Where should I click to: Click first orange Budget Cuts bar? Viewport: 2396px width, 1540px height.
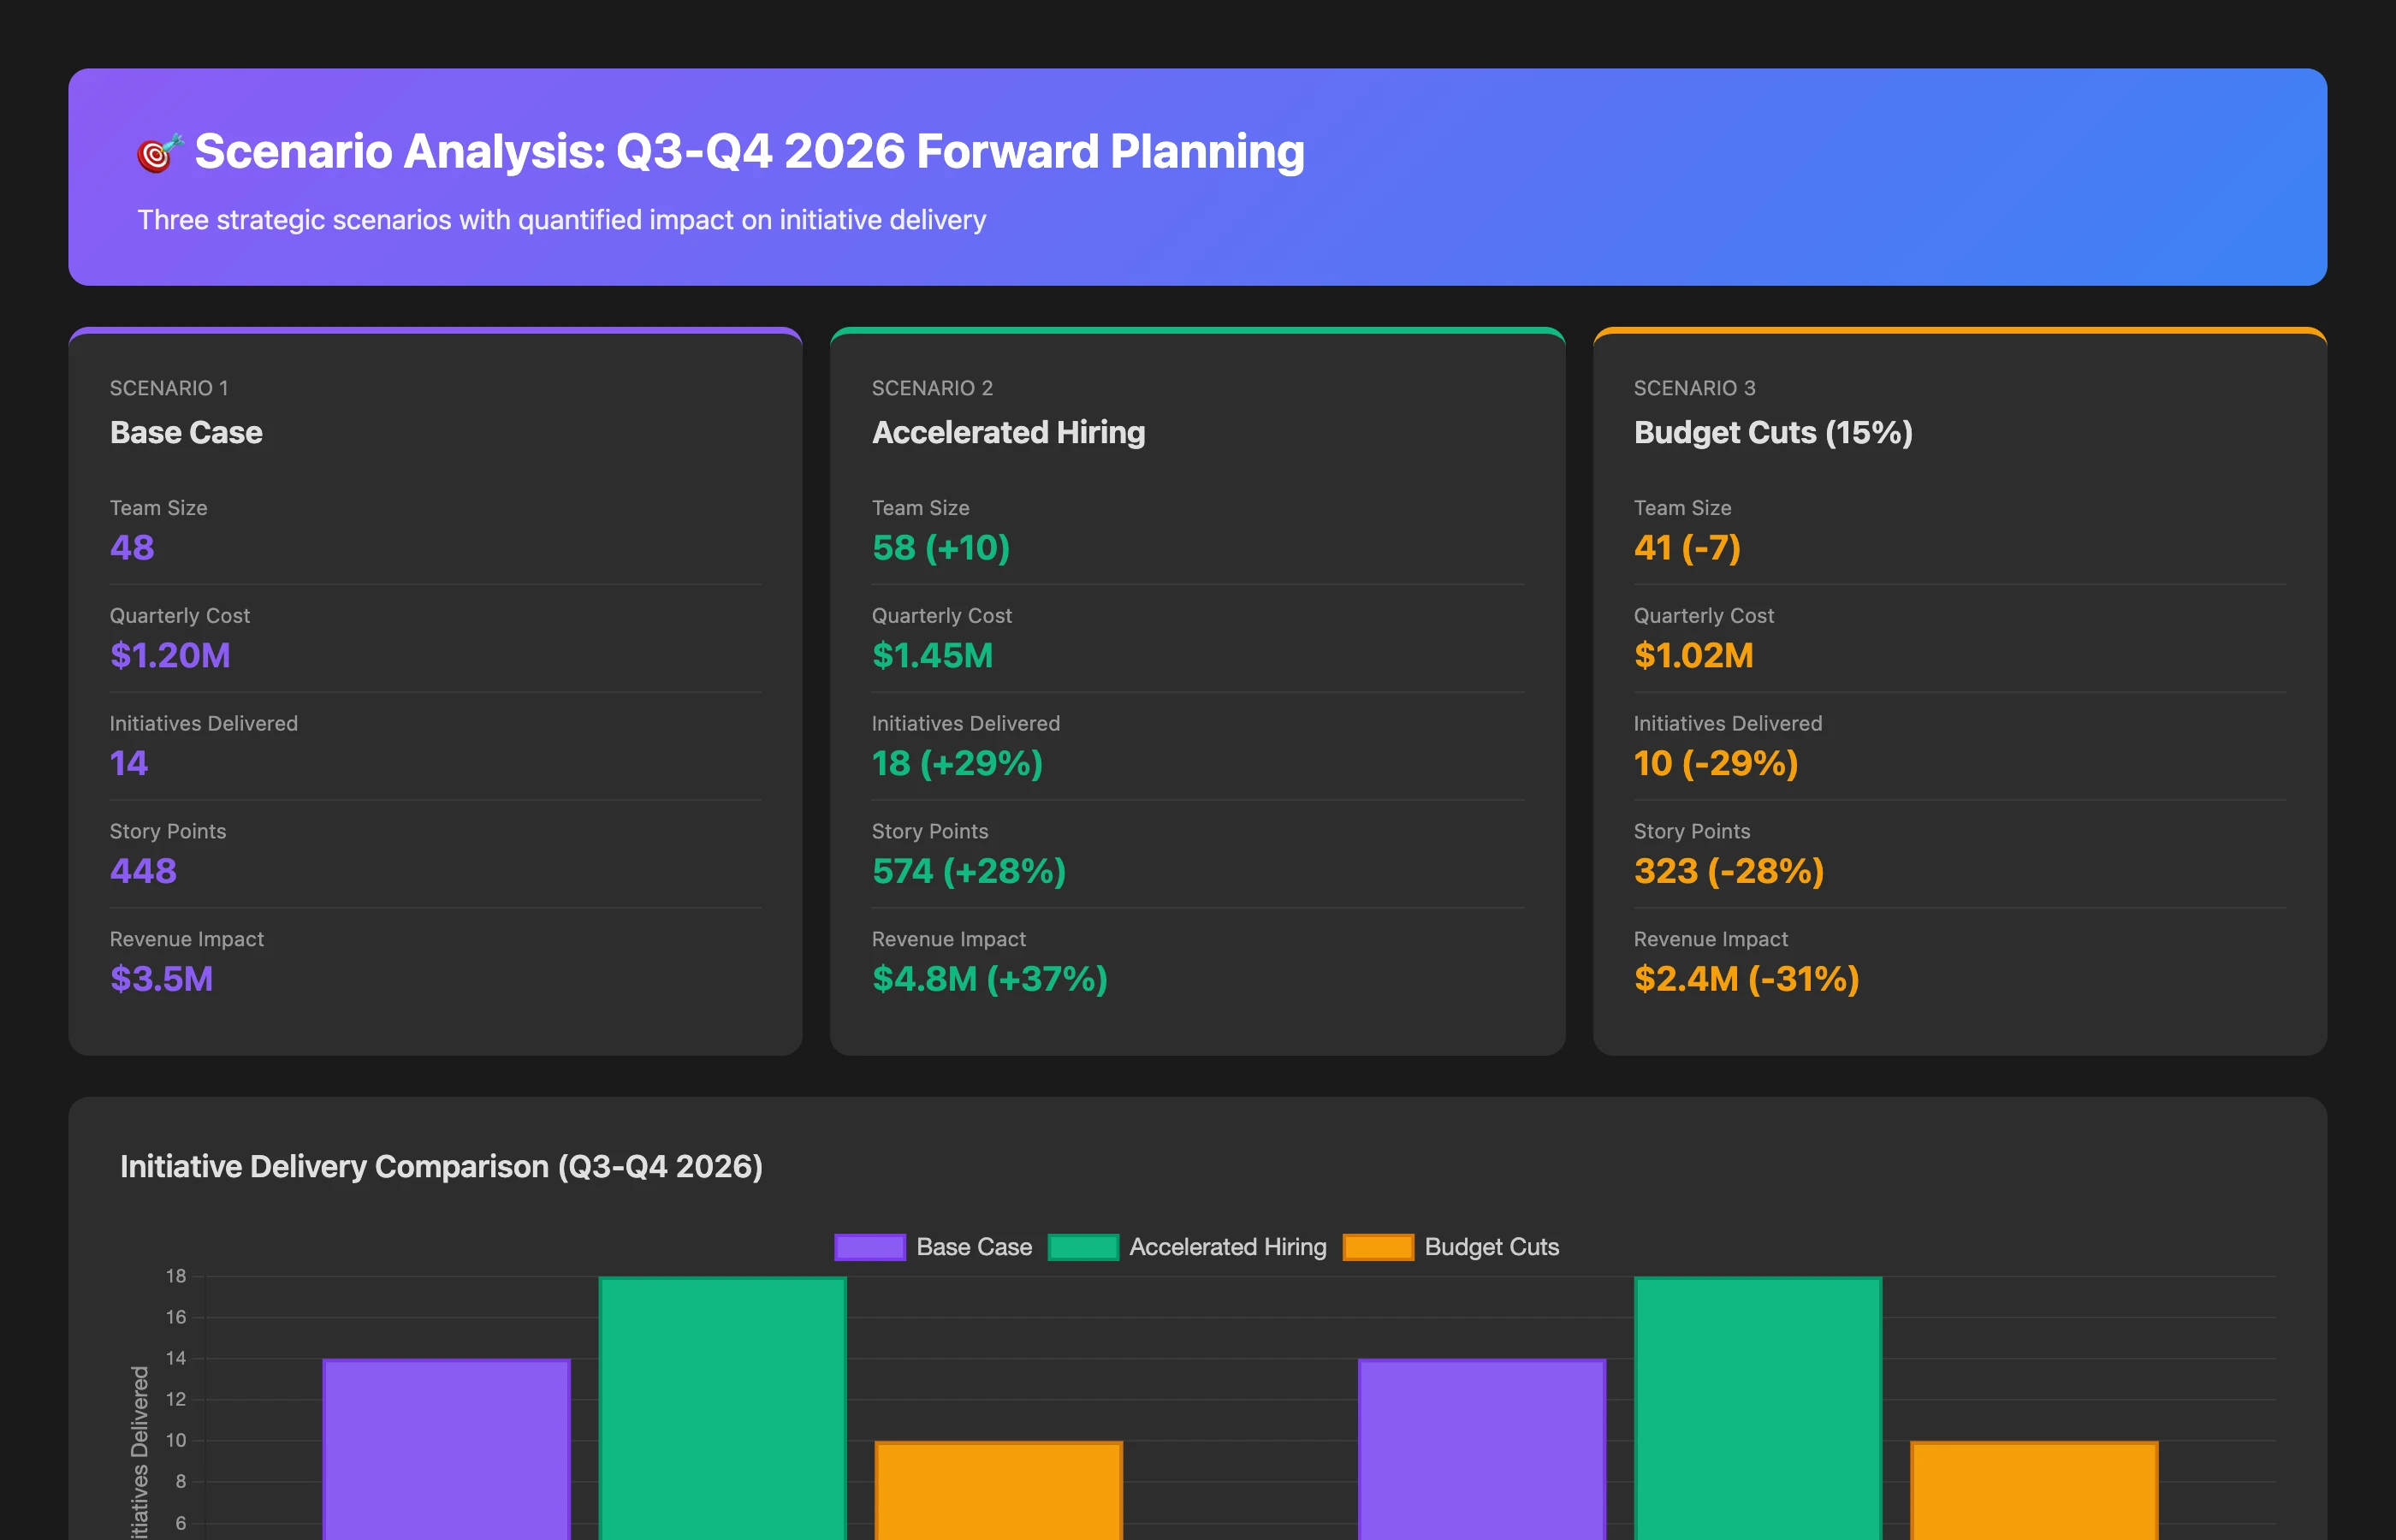point(998,1491)
